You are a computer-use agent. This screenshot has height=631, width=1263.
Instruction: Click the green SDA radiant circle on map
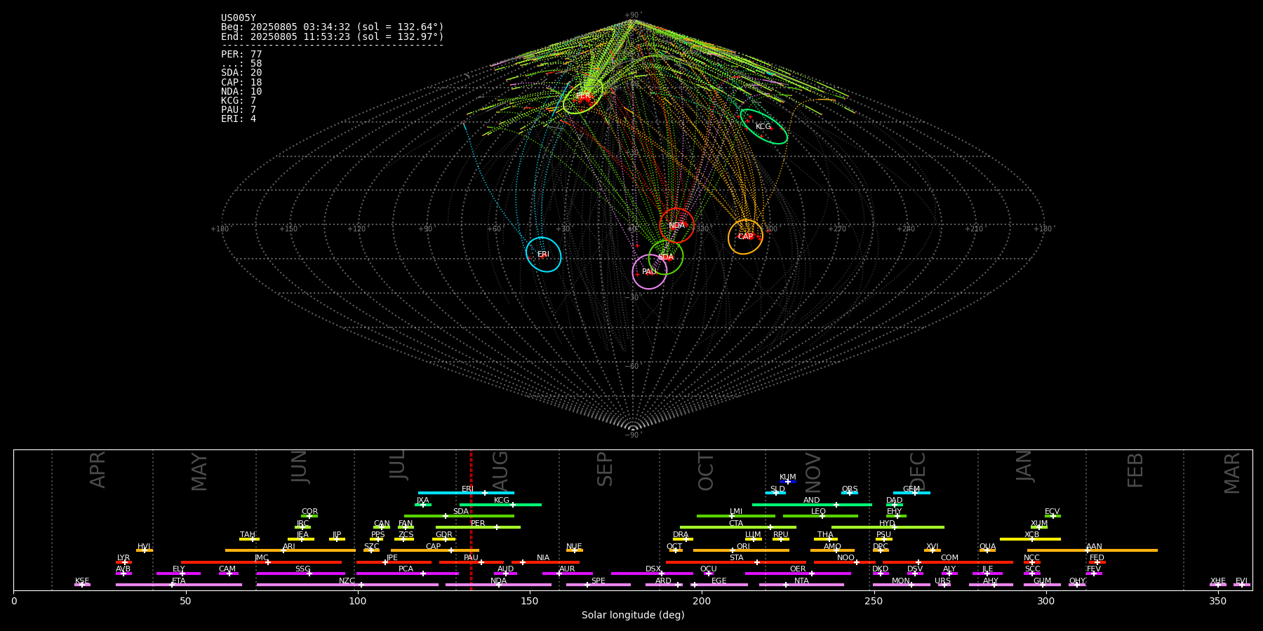(x=666, y=257)
